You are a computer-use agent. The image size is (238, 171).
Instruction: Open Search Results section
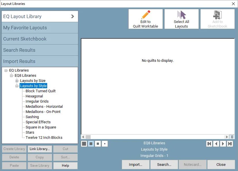click(40, 50)
